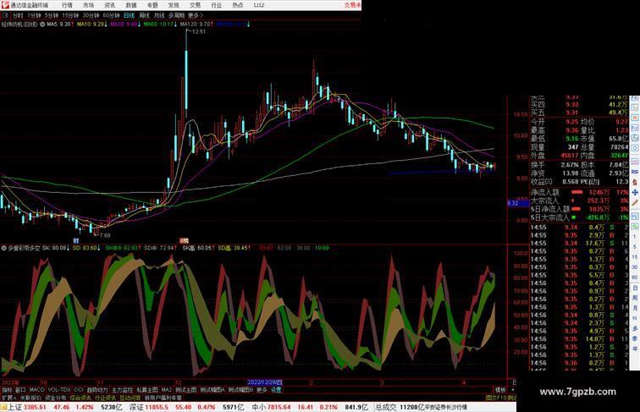Select the VOL-TDX indicator

pyautogui.click(x=59, y=390)
